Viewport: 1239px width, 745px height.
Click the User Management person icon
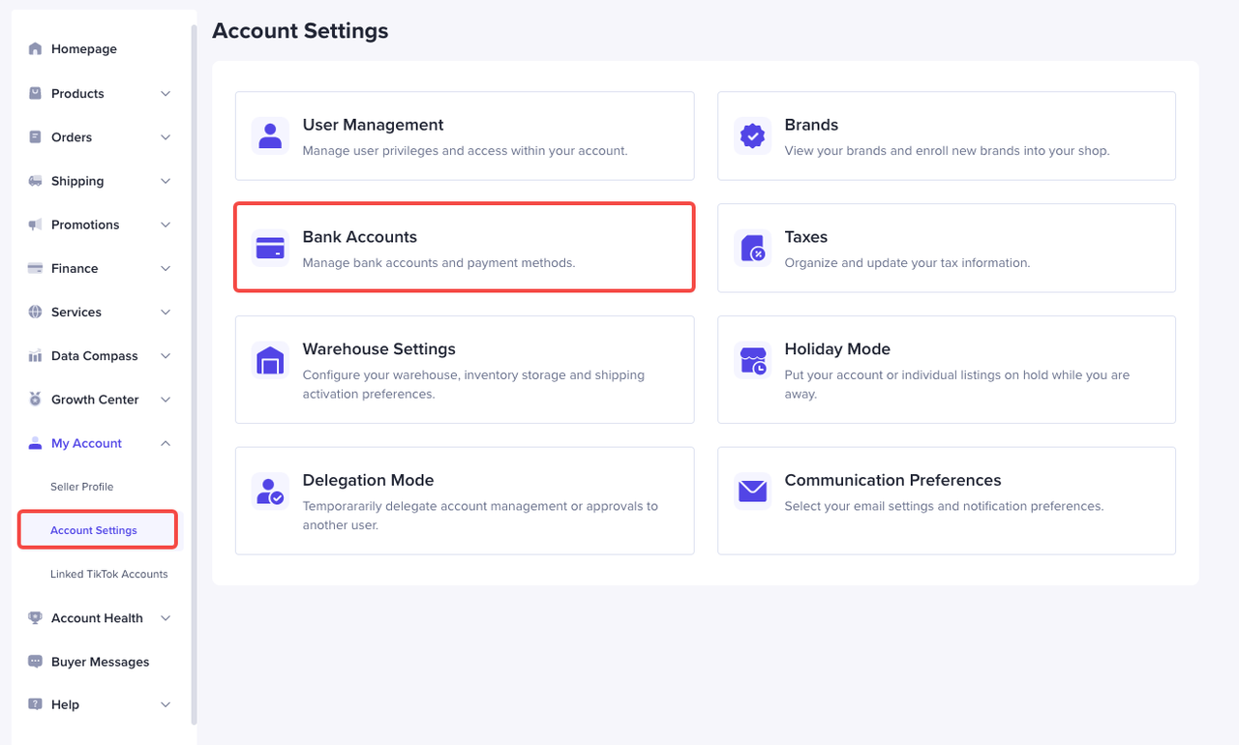(x=270, y=135)
